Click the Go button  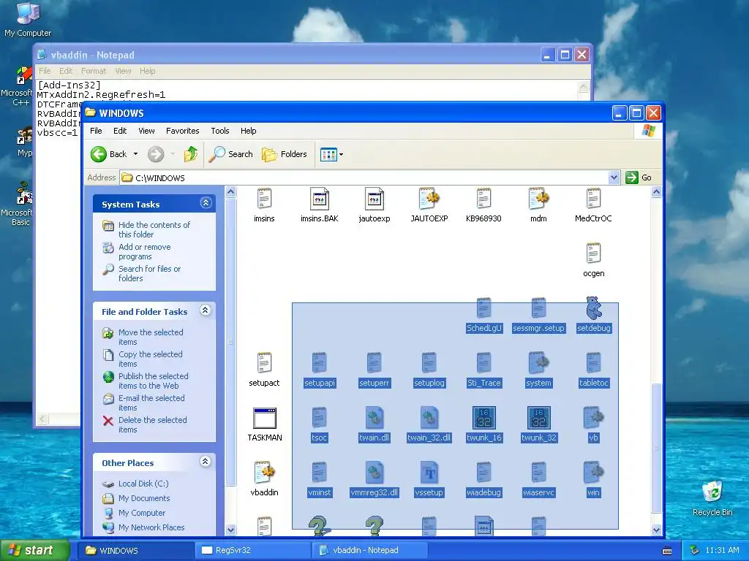click(x=639, y=178)
